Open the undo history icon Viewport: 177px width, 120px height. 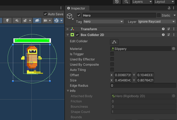tap(117, 2)
